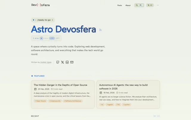Open search with the magnifier button

coord(139,5)
